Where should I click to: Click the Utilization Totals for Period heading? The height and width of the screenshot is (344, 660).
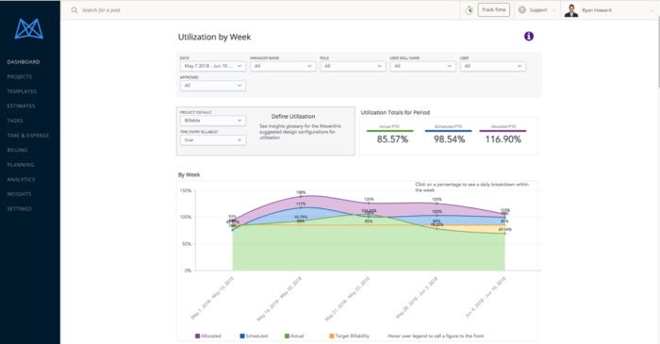click(x=395, y=112)
